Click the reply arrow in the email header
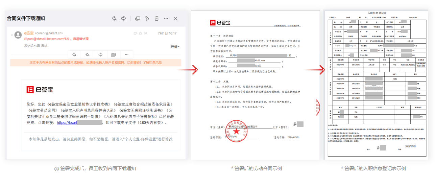 click(x=114, y=18)
